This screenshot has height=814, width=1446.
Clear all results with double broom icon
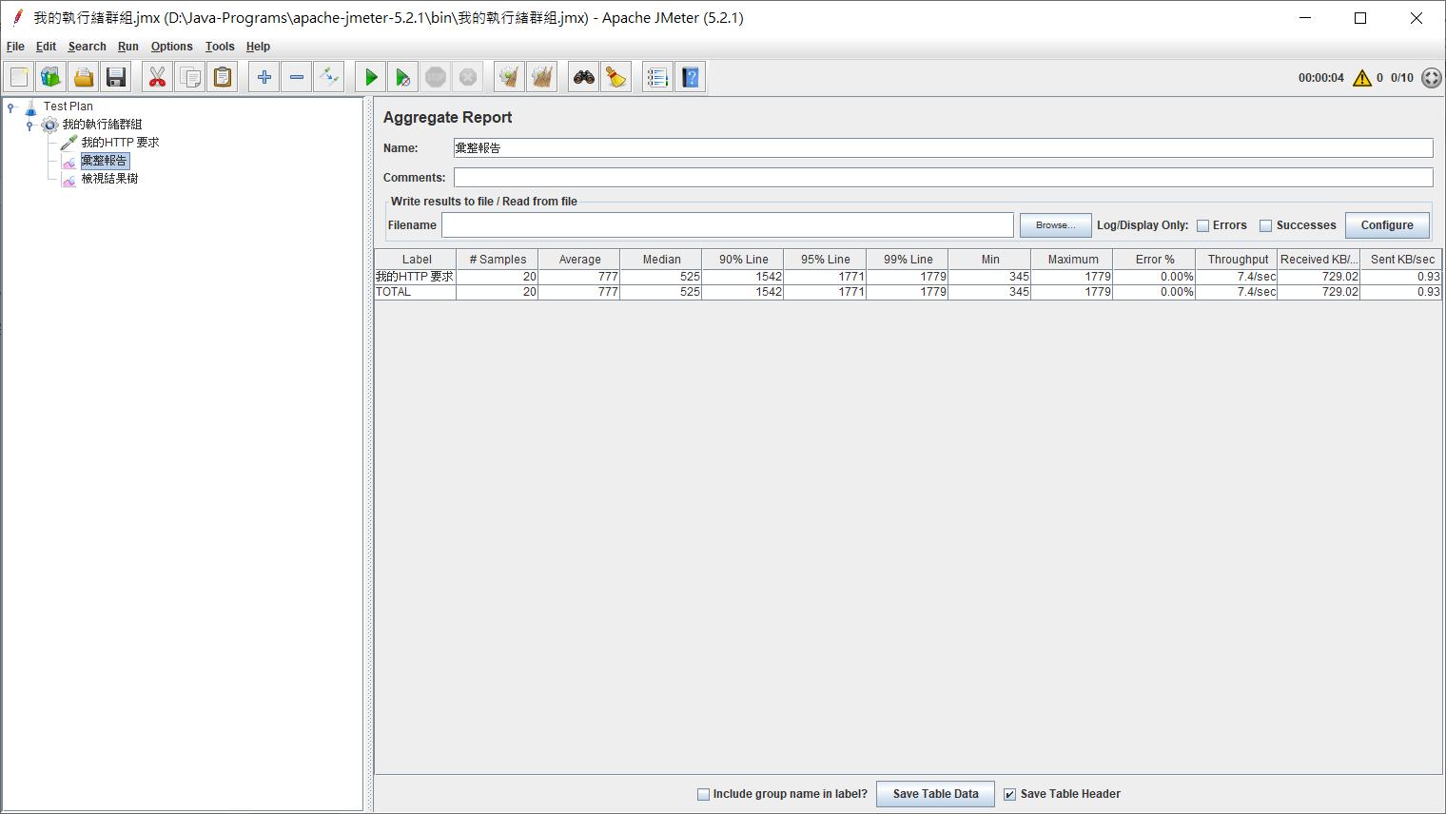pos(542,77)
